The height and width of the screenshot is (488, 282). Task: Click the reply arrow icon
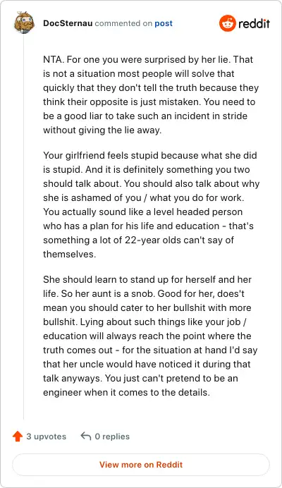point(85,436)
